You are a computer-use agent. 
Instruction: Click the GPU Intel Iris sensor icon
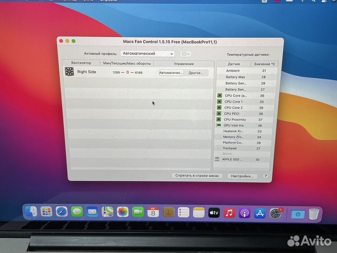pos(219,125)
